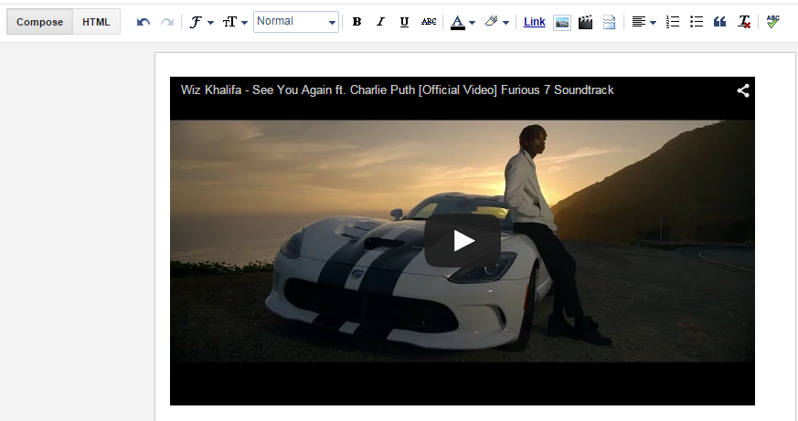Toggle Italic formatting
The height and width of the screenshot is (421, 798).
[x=380, y=22]
